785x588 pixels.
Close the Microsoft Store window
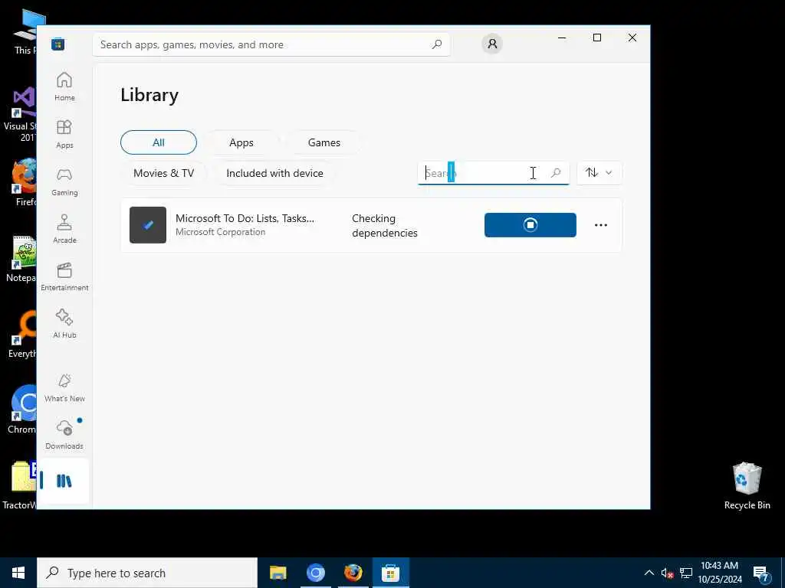click(632, 38)
